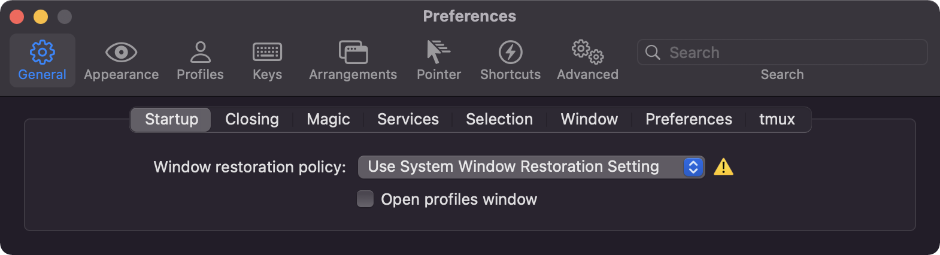This screenshot has width=940, height=255.
Task: Open the Magic tab
Action: 328,119
